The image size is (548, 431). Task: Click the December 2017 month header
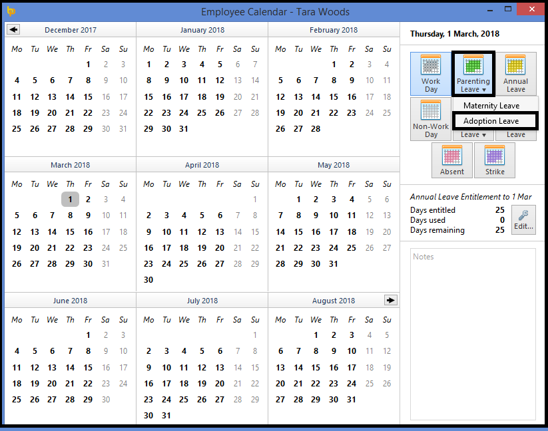[71, 30]
